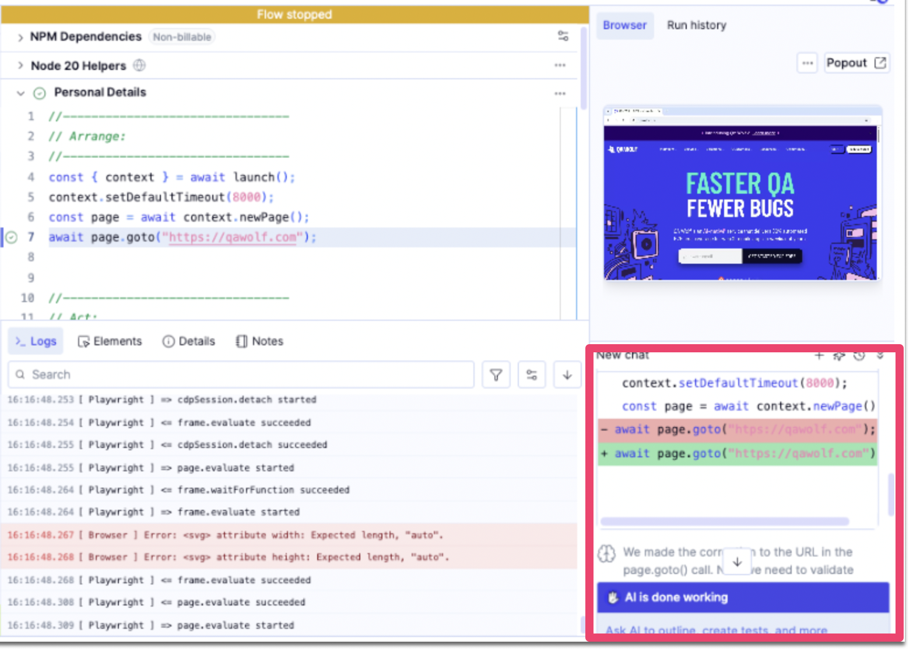The width and height of the screenshot is (913, 651).
Task: Click the code editor vertical scrollbar
Action: 583,68
